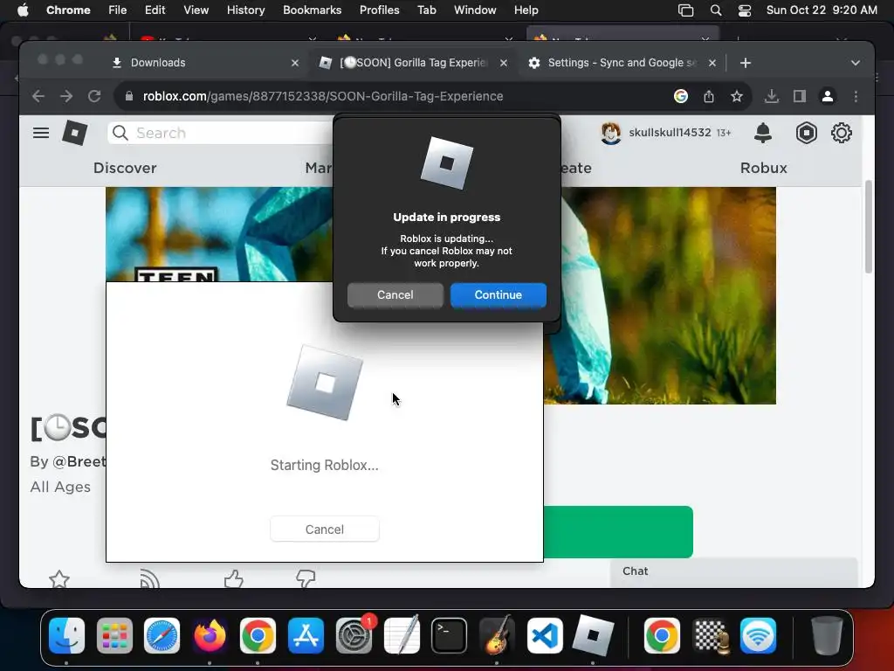Expand the tab search chevron
The image size is (894, 671).
coord(856,63)
